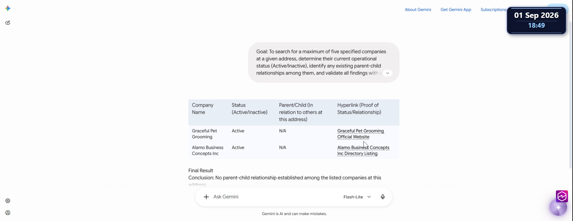Expand the truncated prompt with chevron
The image size is (573, 221).
click(x=387, y=73)
